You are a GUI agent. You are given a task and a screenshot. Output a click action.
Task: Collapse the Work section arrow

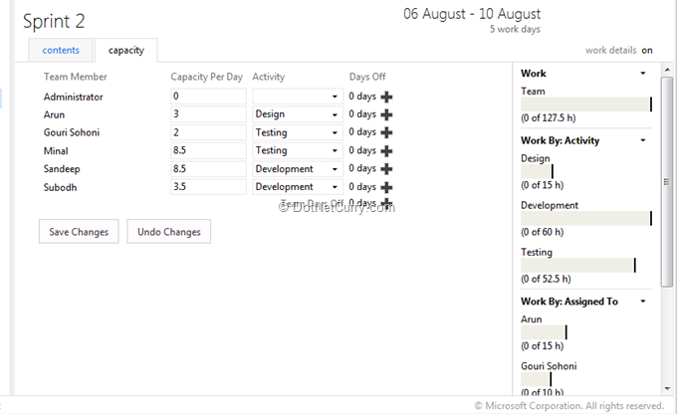(x=643, y=74)
